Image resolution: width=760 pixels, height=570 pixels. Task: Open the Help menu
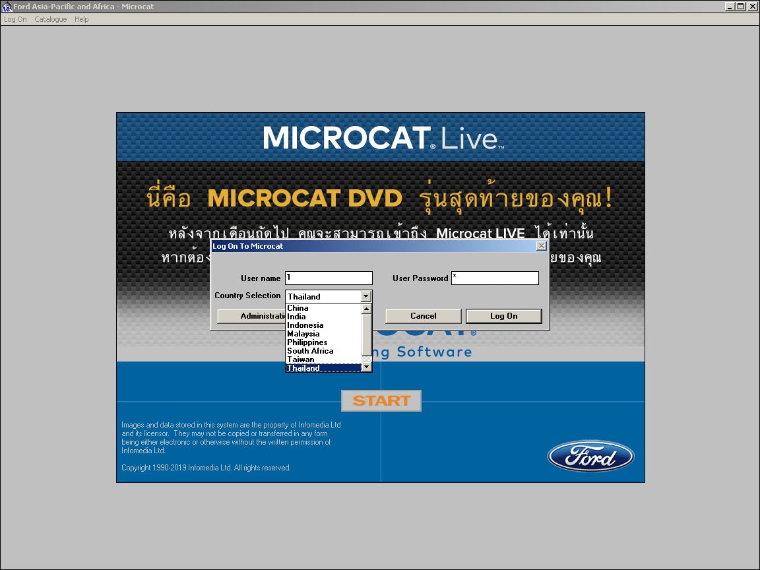[81, 19]
